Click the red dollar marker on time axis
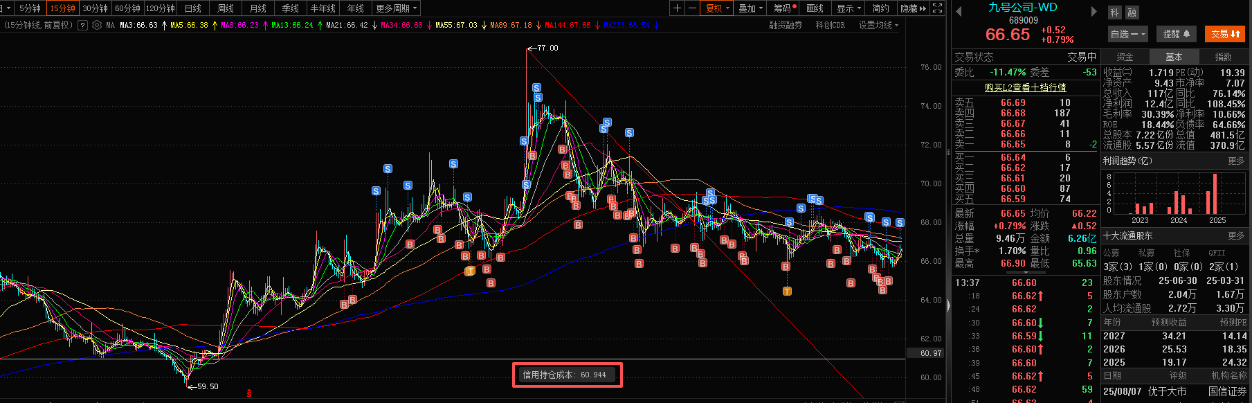Screen dimensions: 1252x403 click(249, 393)
